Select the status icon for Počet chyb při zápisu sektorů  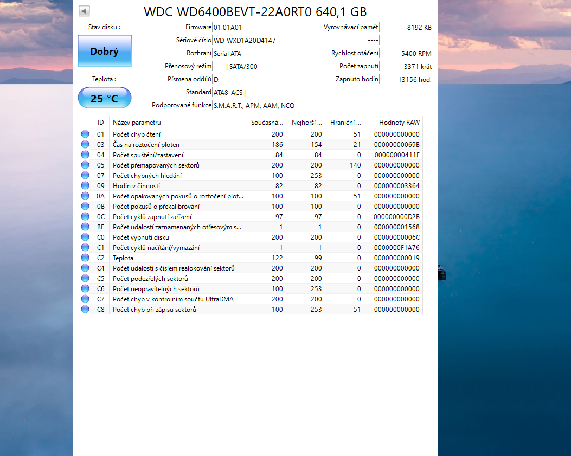pos(85,309)
